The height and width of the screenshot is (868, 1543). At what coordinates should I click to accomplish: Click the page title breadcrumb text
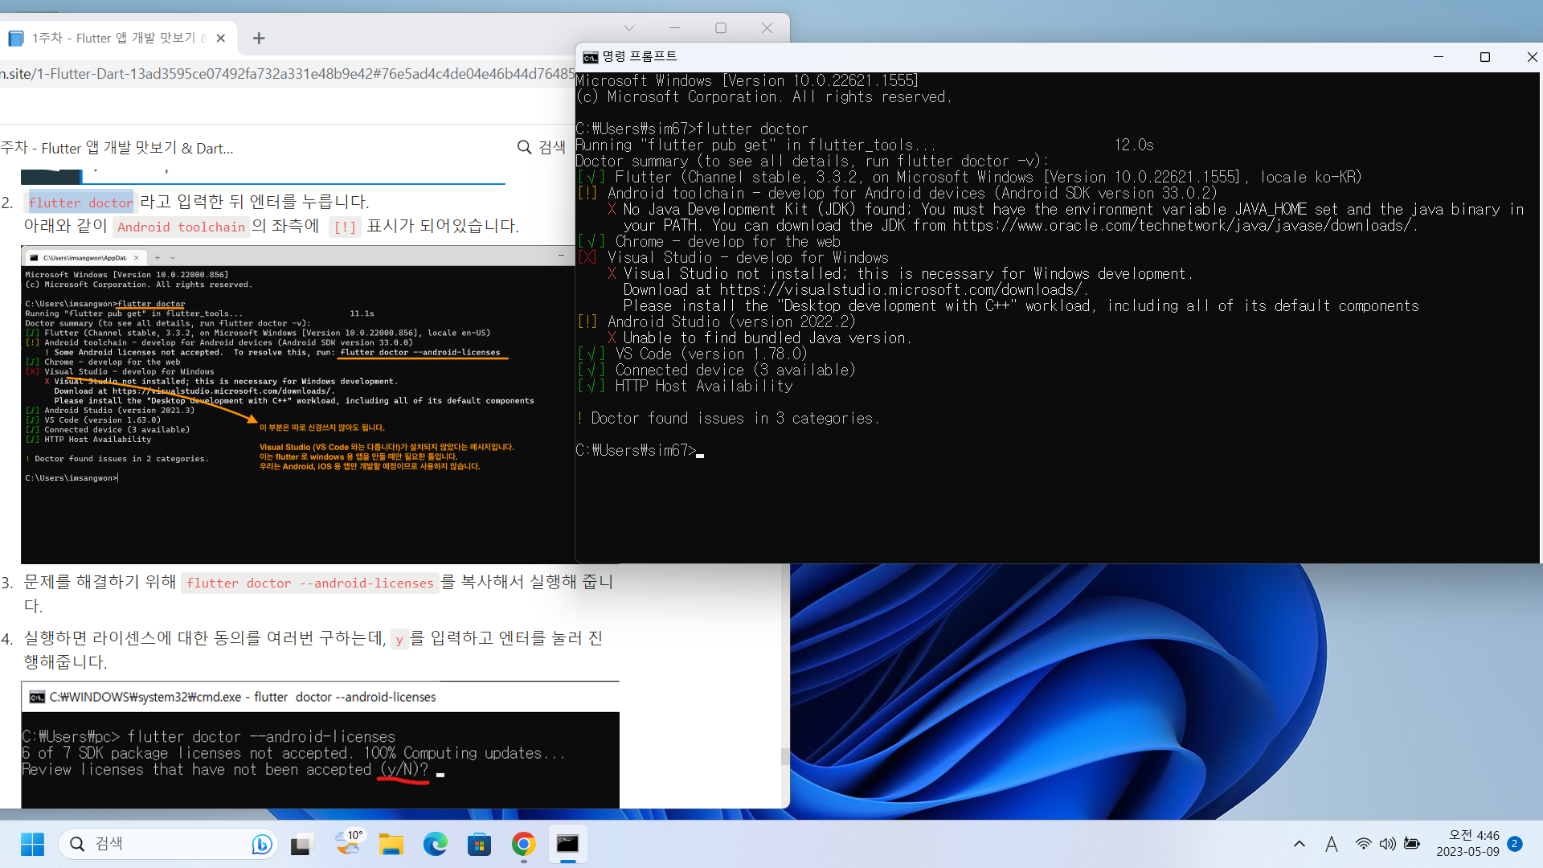(117, 148)
